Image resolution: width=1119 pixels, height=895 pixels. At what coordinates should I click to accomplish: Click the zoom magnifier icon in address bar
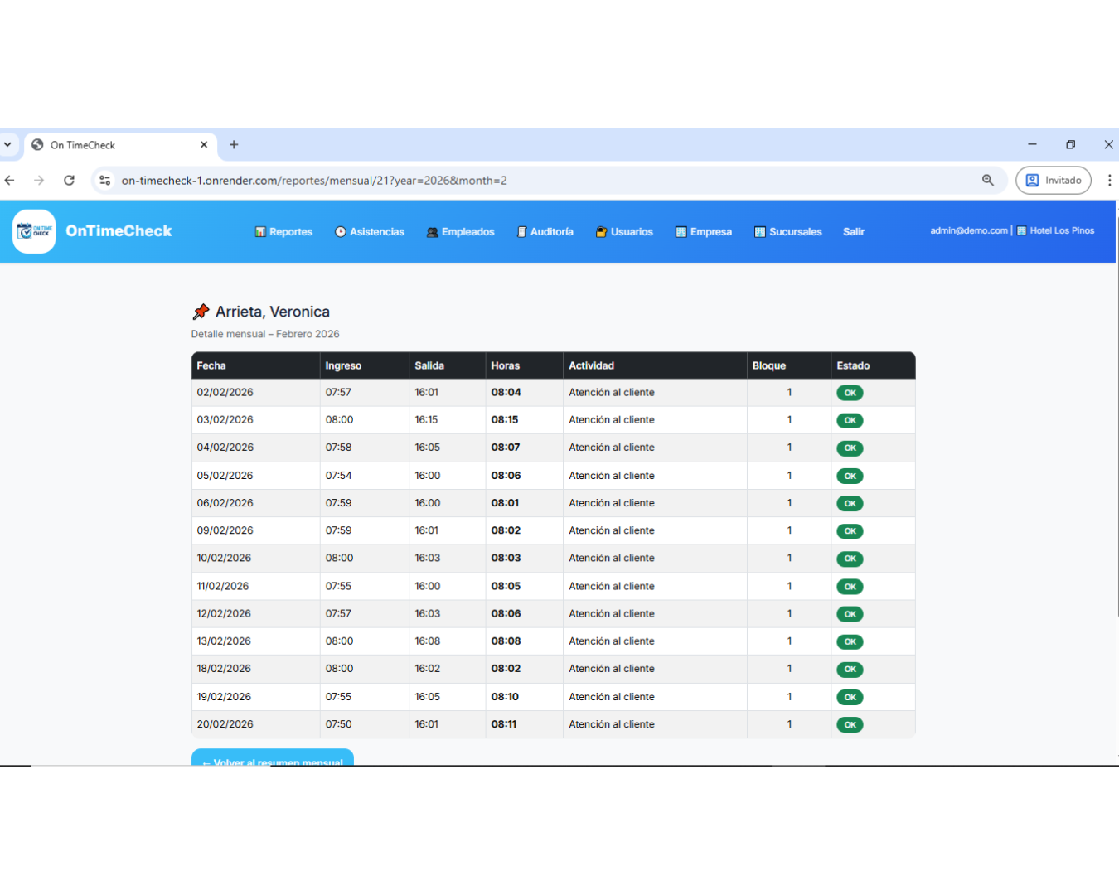pyautogui.click(x=987, y=181)
